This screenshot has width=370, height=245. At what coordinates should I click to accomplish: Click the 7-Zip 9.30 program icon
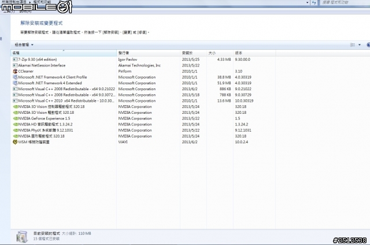15,60
